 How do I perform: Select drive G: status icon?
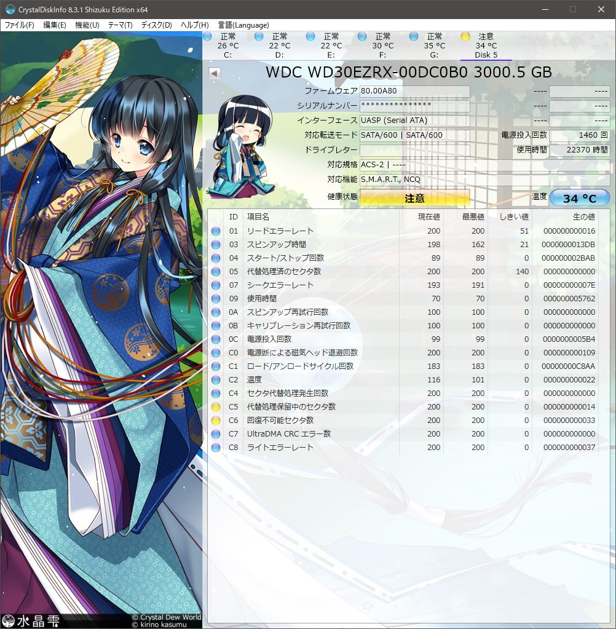(x=414, y=36)
